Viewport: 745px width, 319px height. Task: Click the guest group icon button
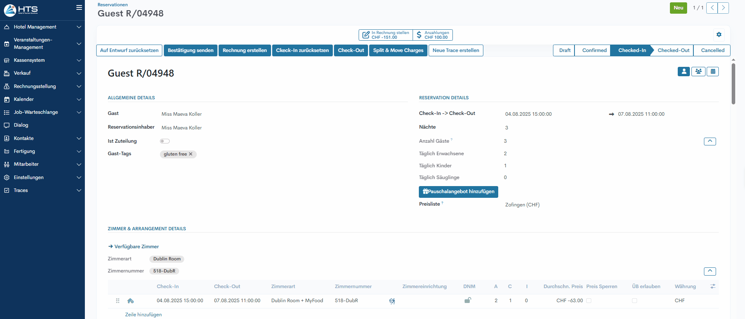tap(698, 72)
